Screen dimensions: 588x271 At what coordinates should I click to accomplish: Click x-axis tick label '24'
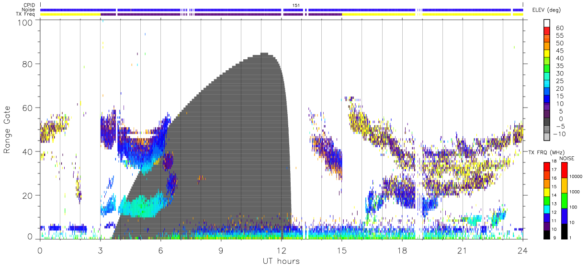pyautogui.click(x=522, y=250)
